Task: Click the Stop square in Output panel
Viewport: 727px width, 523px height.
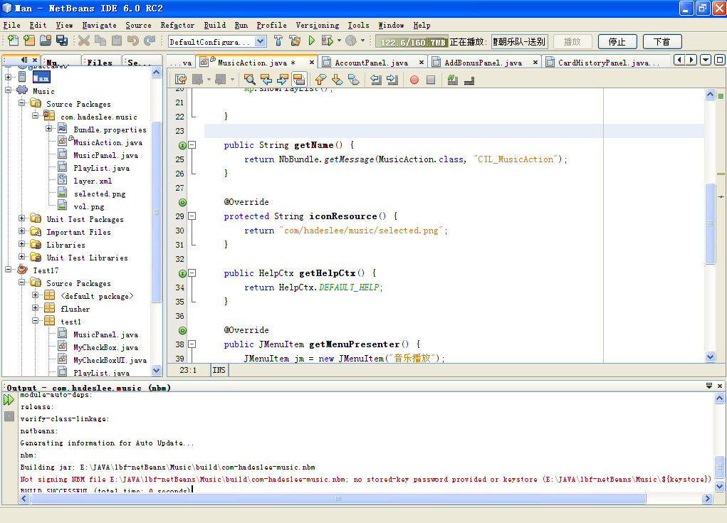Action: tap(9, 416)
